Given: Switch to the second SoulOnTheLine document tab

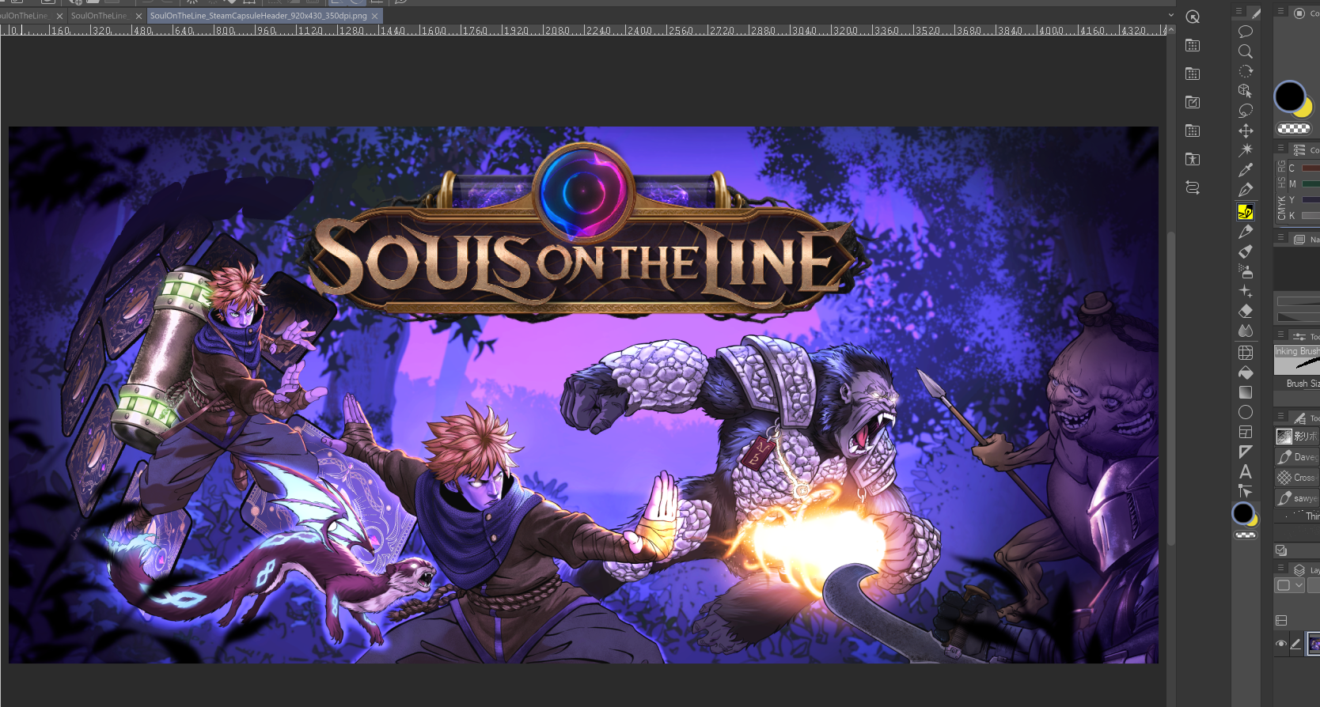Looking at the screenshot, I should 106,16.
